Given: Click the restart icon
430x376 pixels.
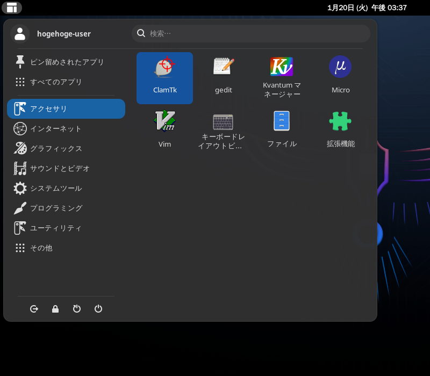Looking at the screenshot, I should click(x=77, y=309).
